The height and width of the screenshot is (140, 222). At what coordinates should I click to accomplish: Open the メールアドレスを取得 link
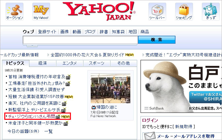194,136
